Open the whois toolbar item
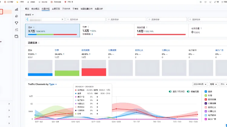The image size is (227, 127). pos(31,2)
